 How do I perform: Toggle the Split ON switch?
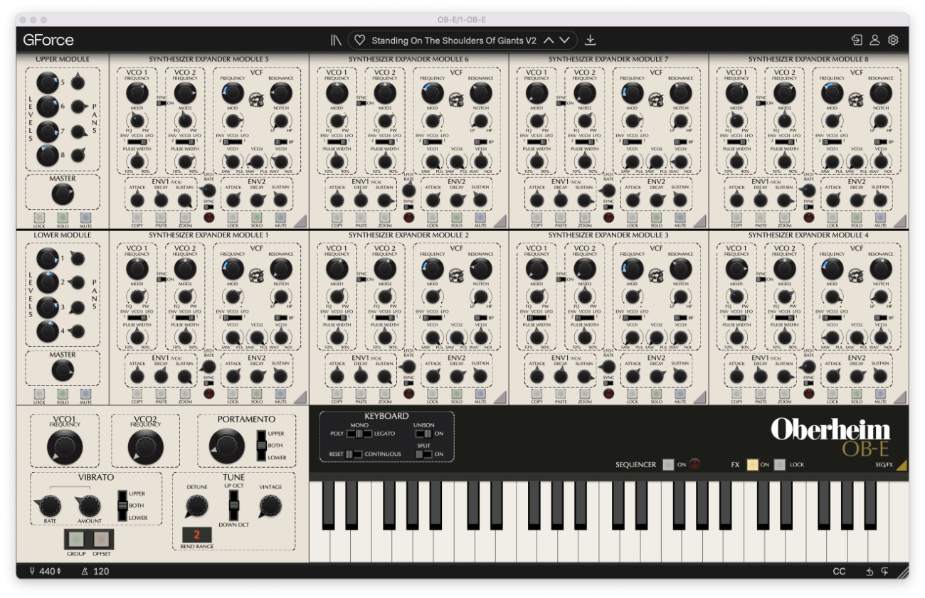423,454
